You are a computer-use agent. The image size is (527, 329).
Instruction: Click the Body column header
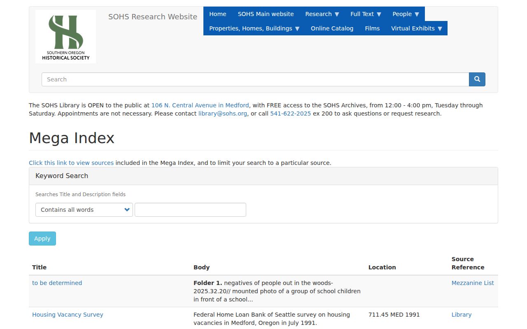point(202,267)
